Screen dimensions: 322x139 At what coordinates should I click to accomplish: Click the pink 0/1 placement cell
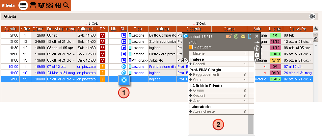(x=275, y=67)
